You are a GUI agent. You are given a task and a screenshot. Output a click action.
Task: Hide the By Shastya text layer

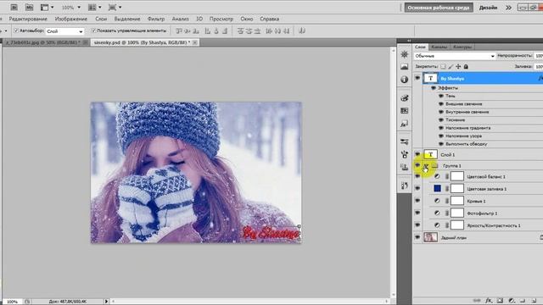pos(417,78)
